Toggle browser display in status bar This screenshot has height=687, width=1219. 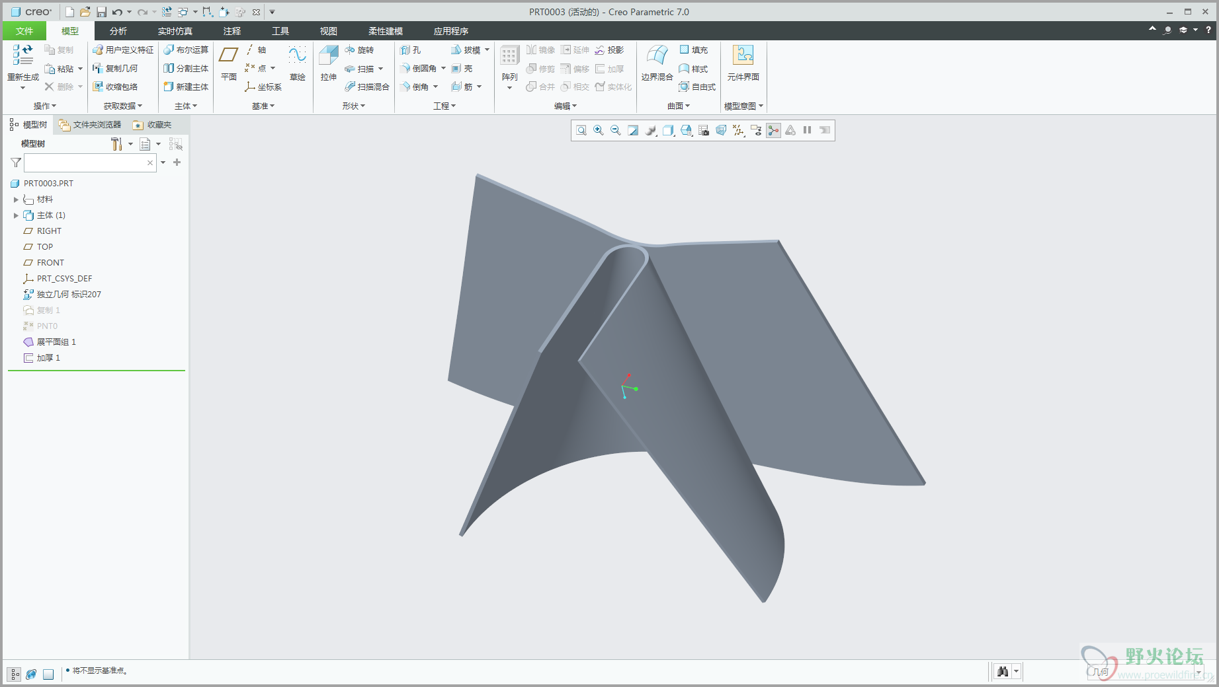(31, 674)
